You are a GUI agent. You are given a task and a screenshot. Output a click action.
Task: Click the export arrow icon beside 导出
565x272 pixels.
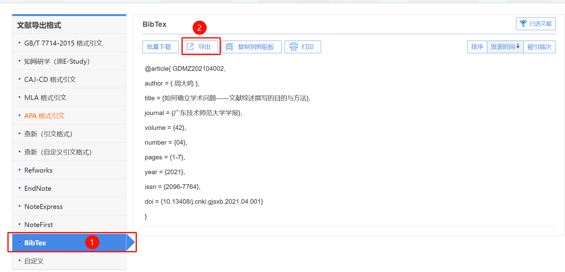coord(190,47)
